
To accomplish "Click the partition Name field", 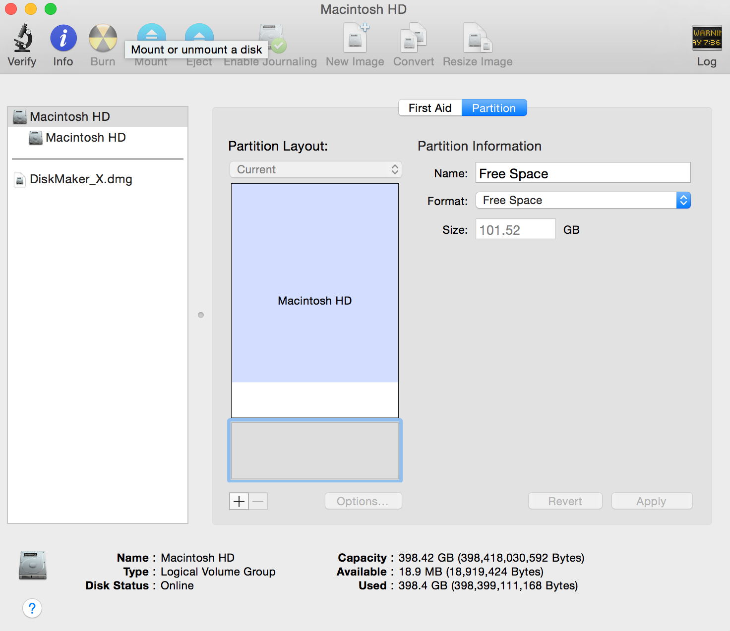I will tap(583, 173).
